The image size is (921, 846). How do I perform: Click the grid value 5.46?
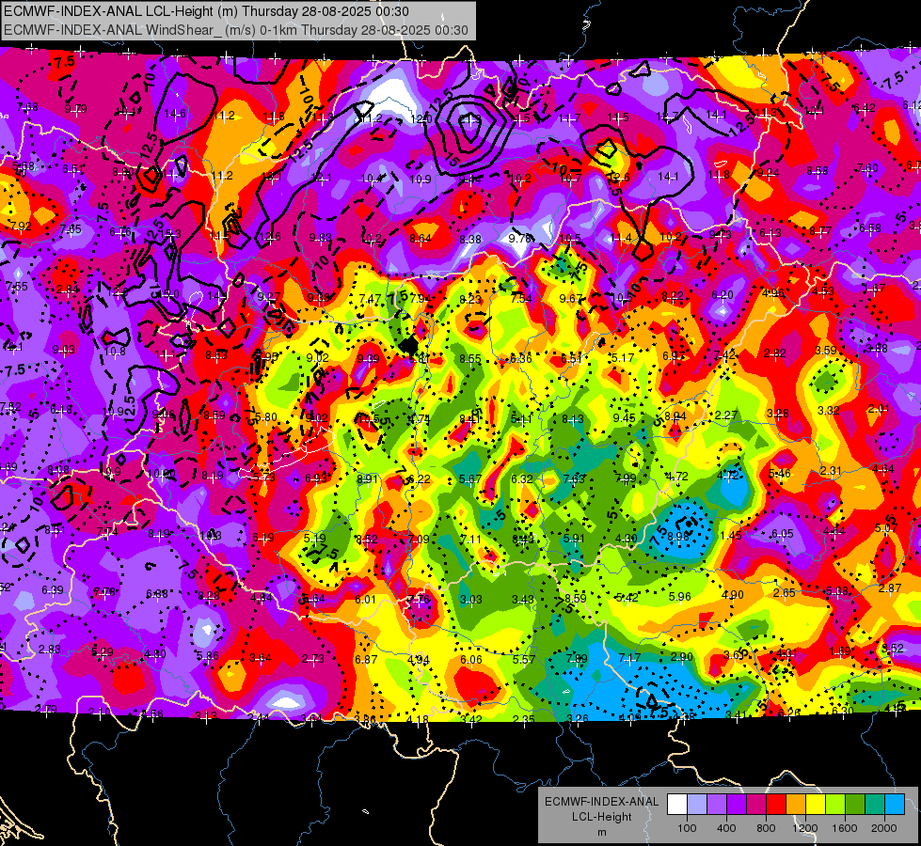coord(780,474)
